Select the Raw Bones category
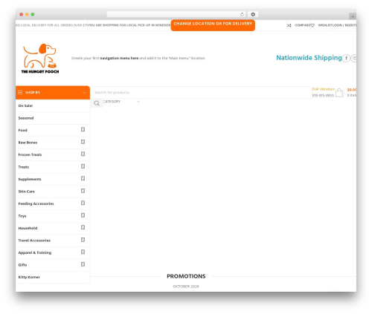This screenshot has height=314, width=372. click(x=53, y=143)
